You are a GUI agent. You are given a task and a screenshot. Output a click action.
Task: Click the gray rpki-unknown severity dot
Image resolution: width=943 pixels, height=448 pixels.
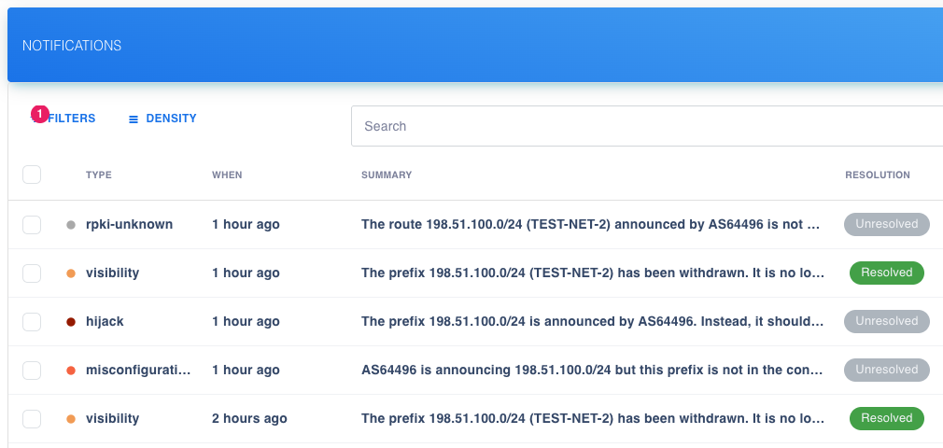point(71,225)
